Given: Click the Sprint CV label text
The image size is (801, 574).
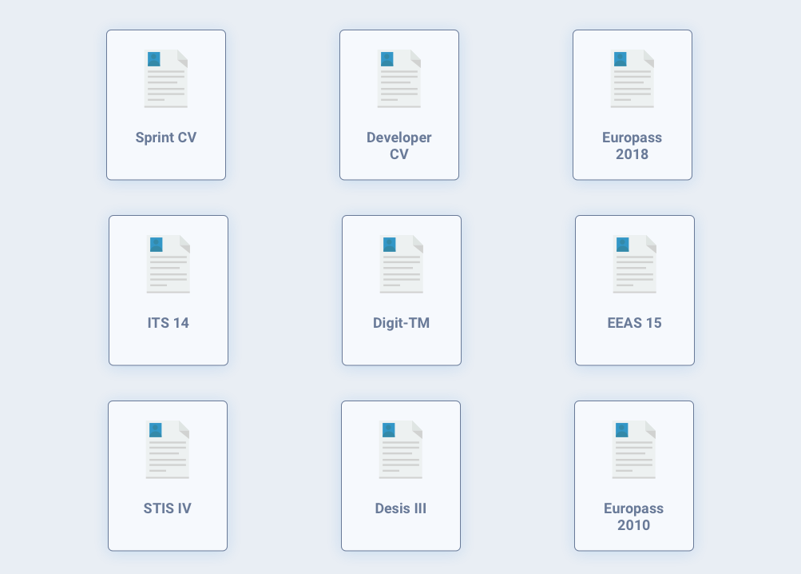Looking at the screenshot, I should [x=166, y=138].
